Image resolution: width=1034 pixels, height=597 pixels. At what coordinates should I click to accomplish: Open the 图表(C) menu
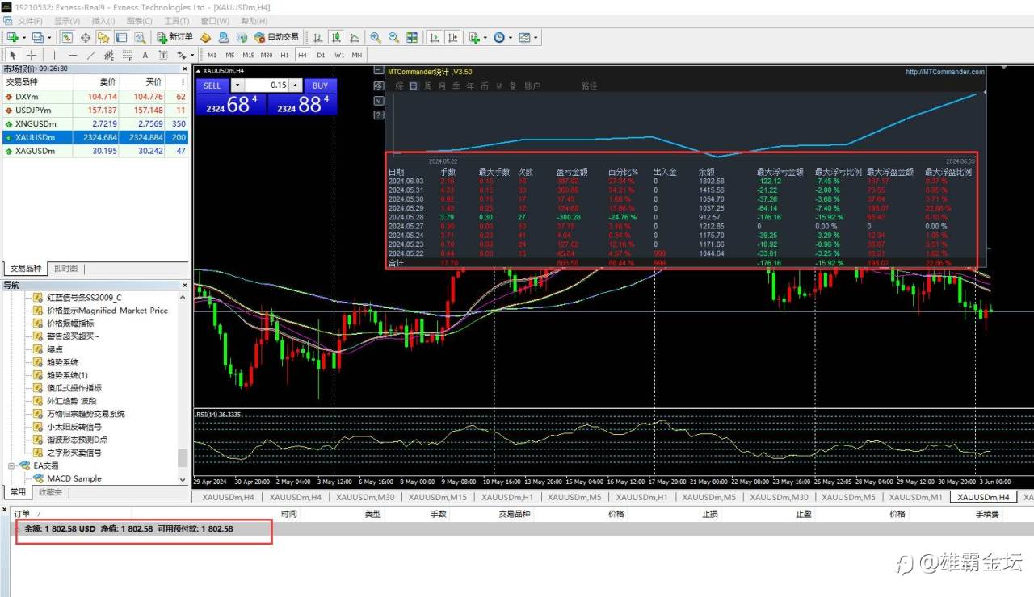pos(140,21)
